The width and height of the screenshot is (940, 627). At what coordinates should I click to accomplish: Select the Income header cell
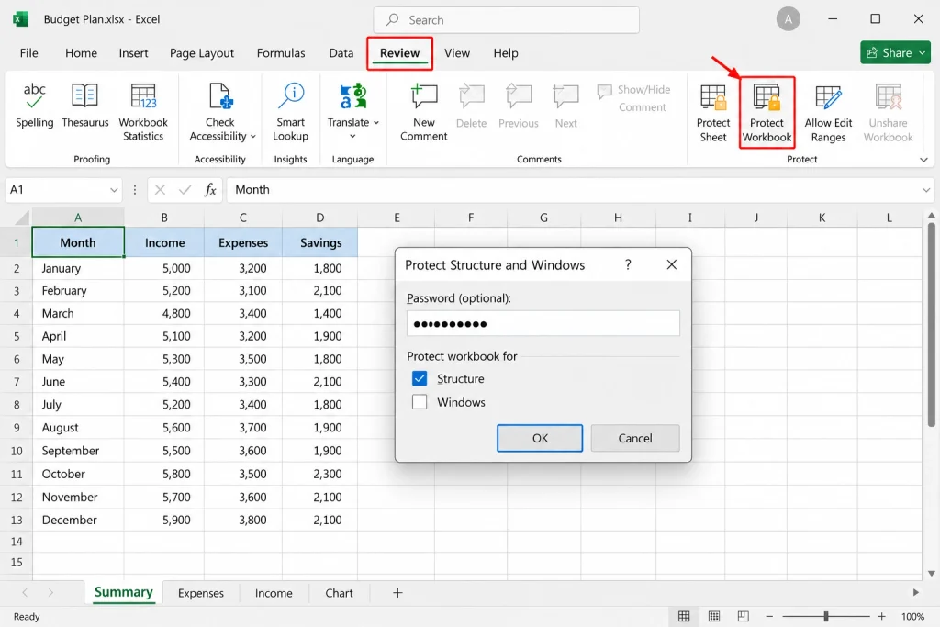pos(164,242)
